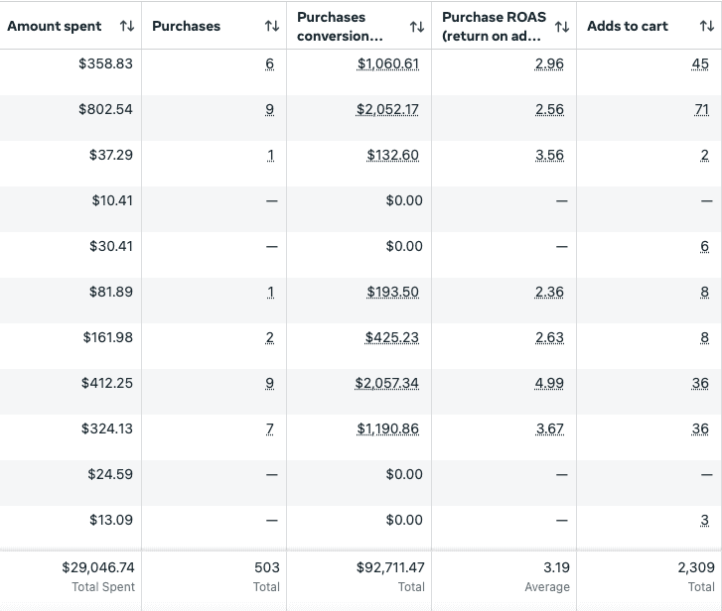
Task: Click the $1,190.86 conversion value link
Action: click(x=387, y=429)
